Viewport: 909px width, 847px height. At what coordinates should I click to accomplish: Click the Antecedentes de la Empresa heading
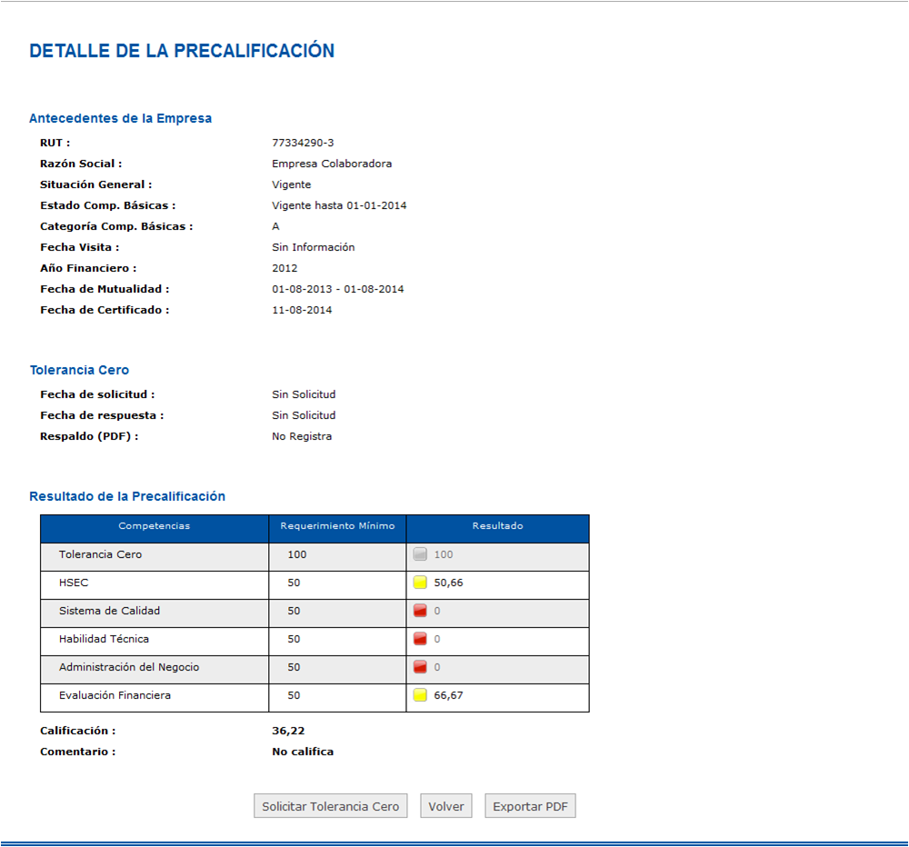tap(121, 118)
